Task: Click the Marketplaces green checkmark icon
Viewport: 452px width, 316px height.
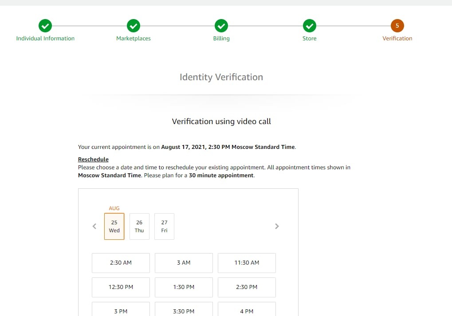Action: click(x=133, y=25)
